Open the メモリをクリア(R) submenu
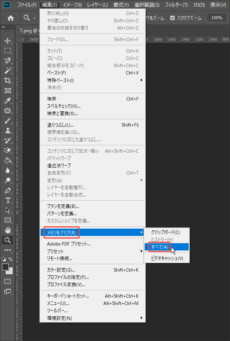Image resolution: width=230 pixels, height=341 pixels. (x=93, y=232)
